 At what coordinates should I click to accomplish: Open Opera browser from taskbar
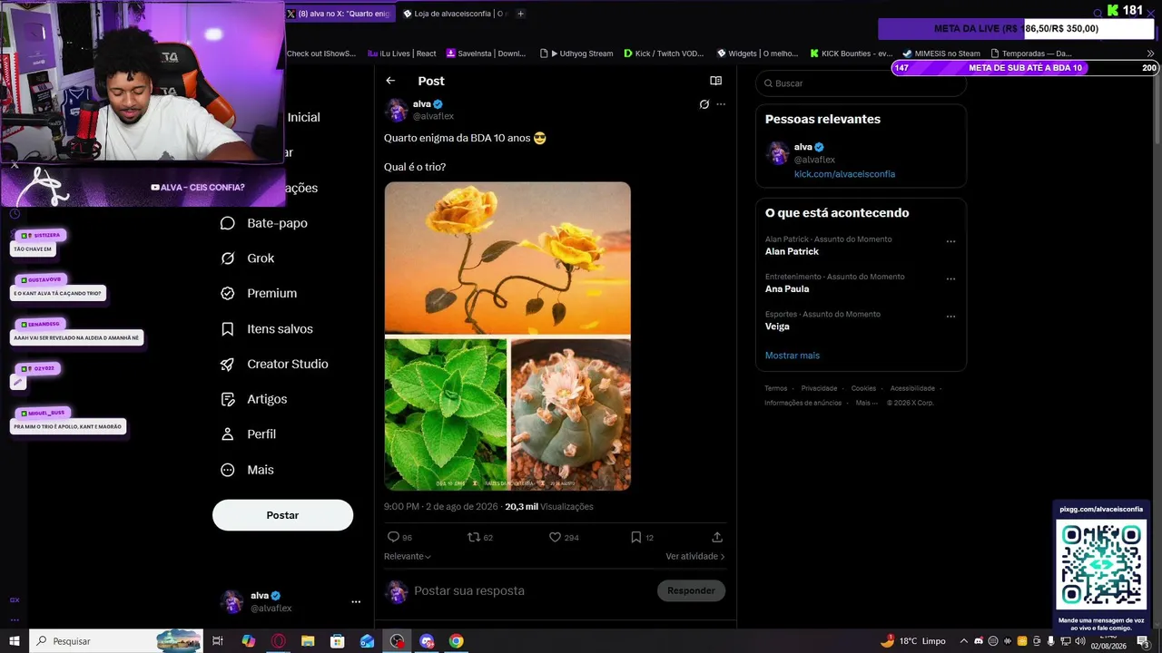278,641
